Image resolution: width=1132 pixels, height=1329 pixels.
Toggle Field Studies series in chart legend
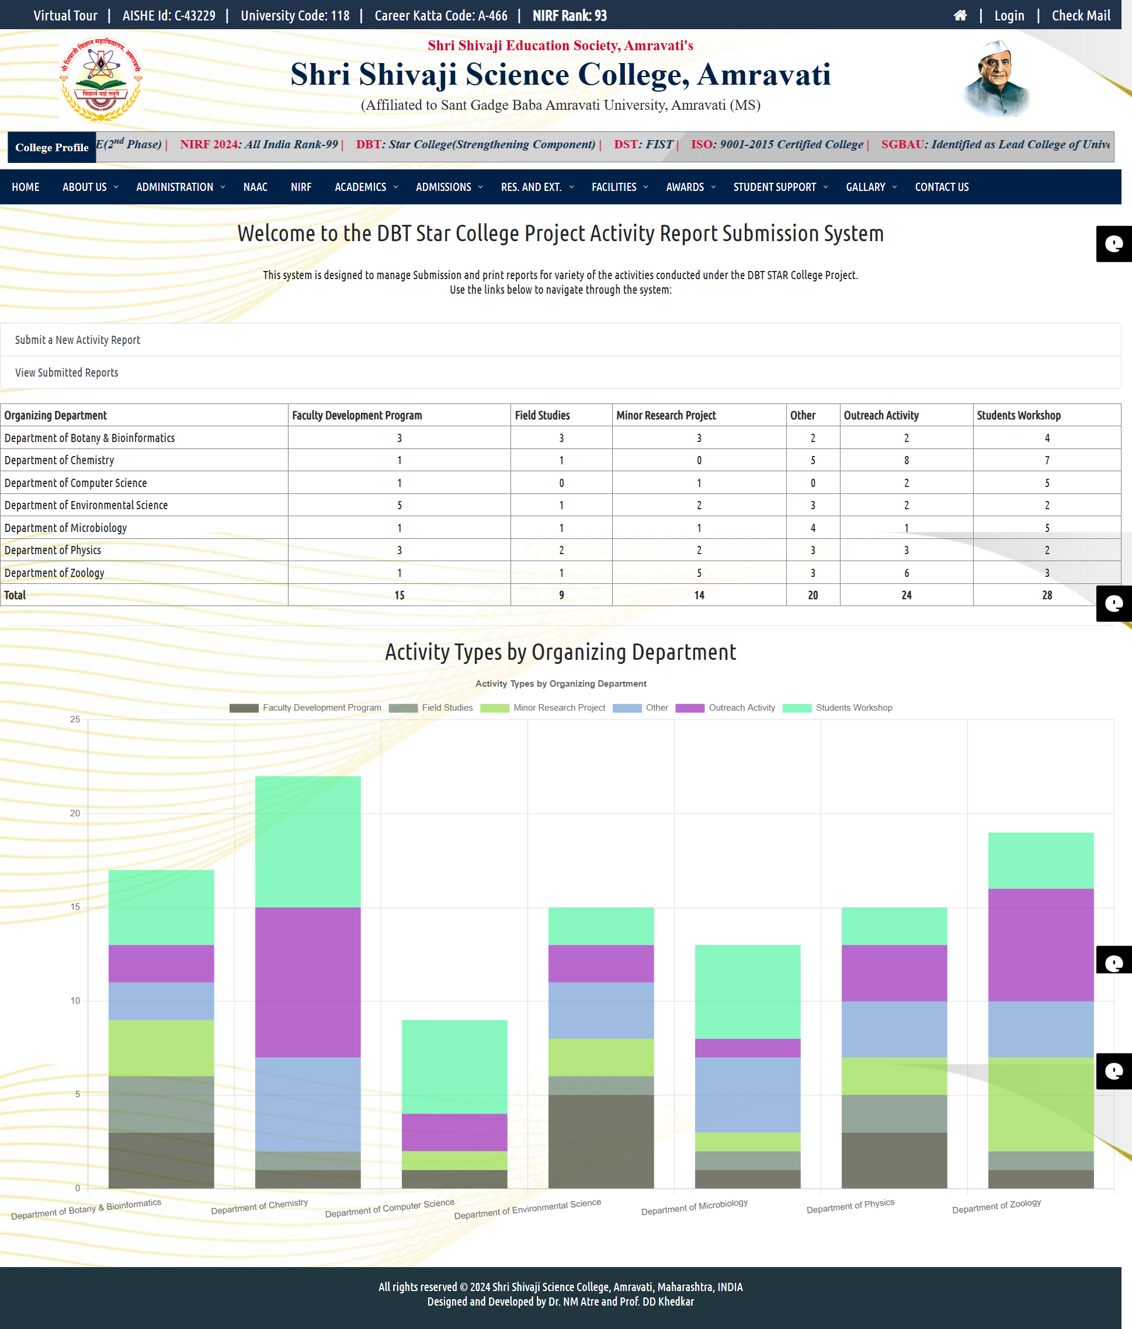(431, 708)
